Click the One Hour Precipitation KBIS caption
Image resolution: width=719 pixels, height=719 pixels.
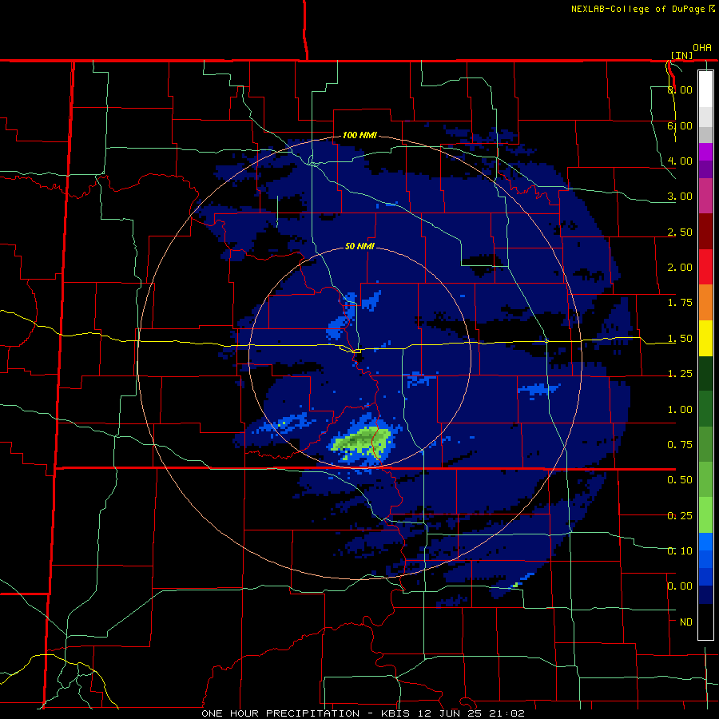363,713
